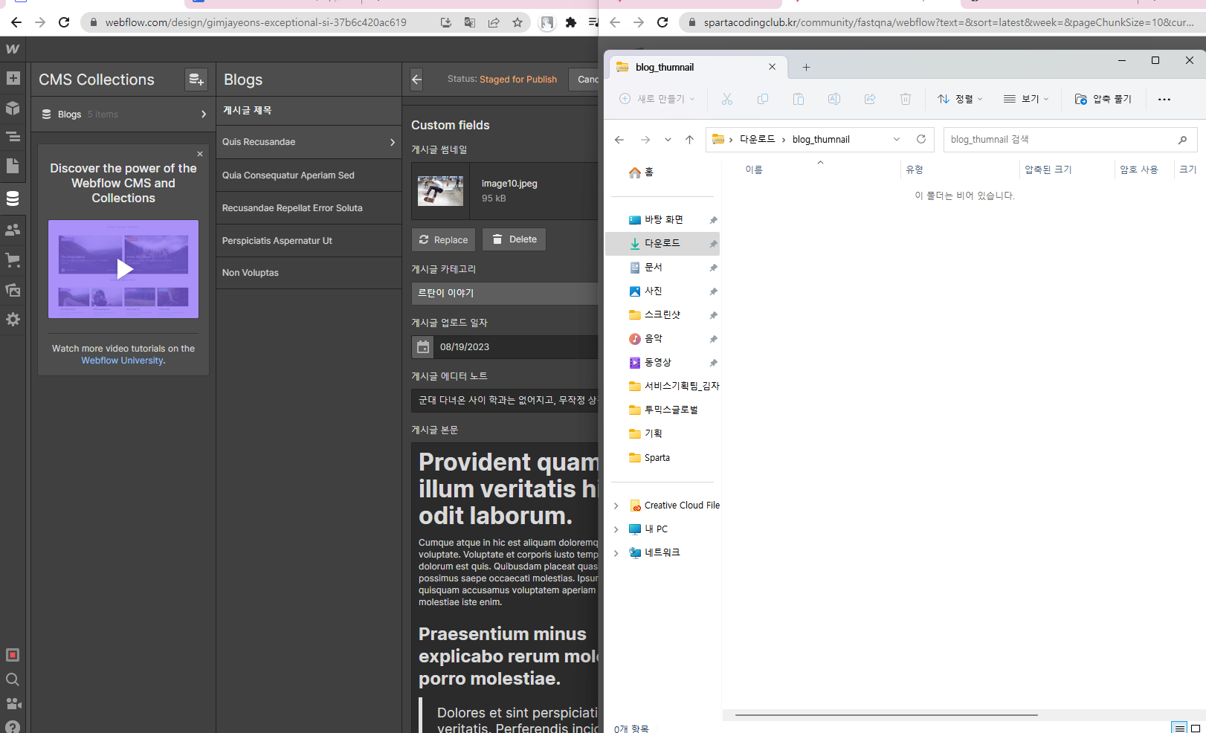Expand the address bar history dropdown in Explorer

click(x=897, y=139)
